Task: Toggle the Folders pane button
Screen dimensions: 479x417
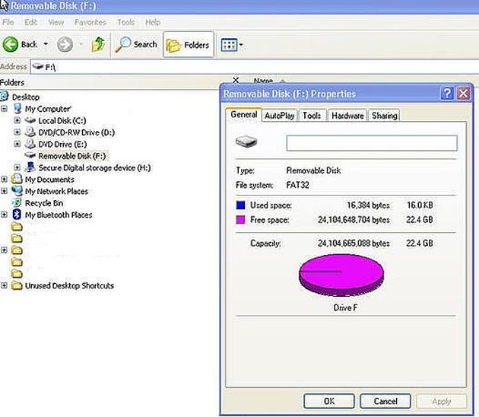Action: tap(189, 45)
